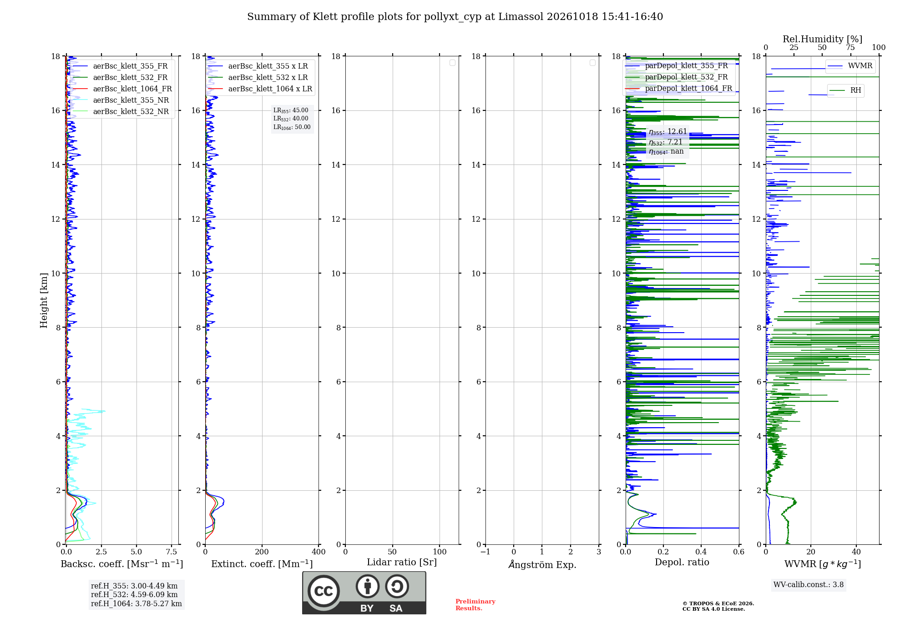Click the η532: 7.21 annotation
Screen dimensions: 910x618
coord(666,142)
